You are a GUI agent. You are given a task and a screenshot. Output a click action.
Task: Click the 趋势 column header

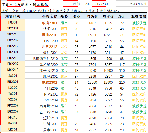coord(64,16)
